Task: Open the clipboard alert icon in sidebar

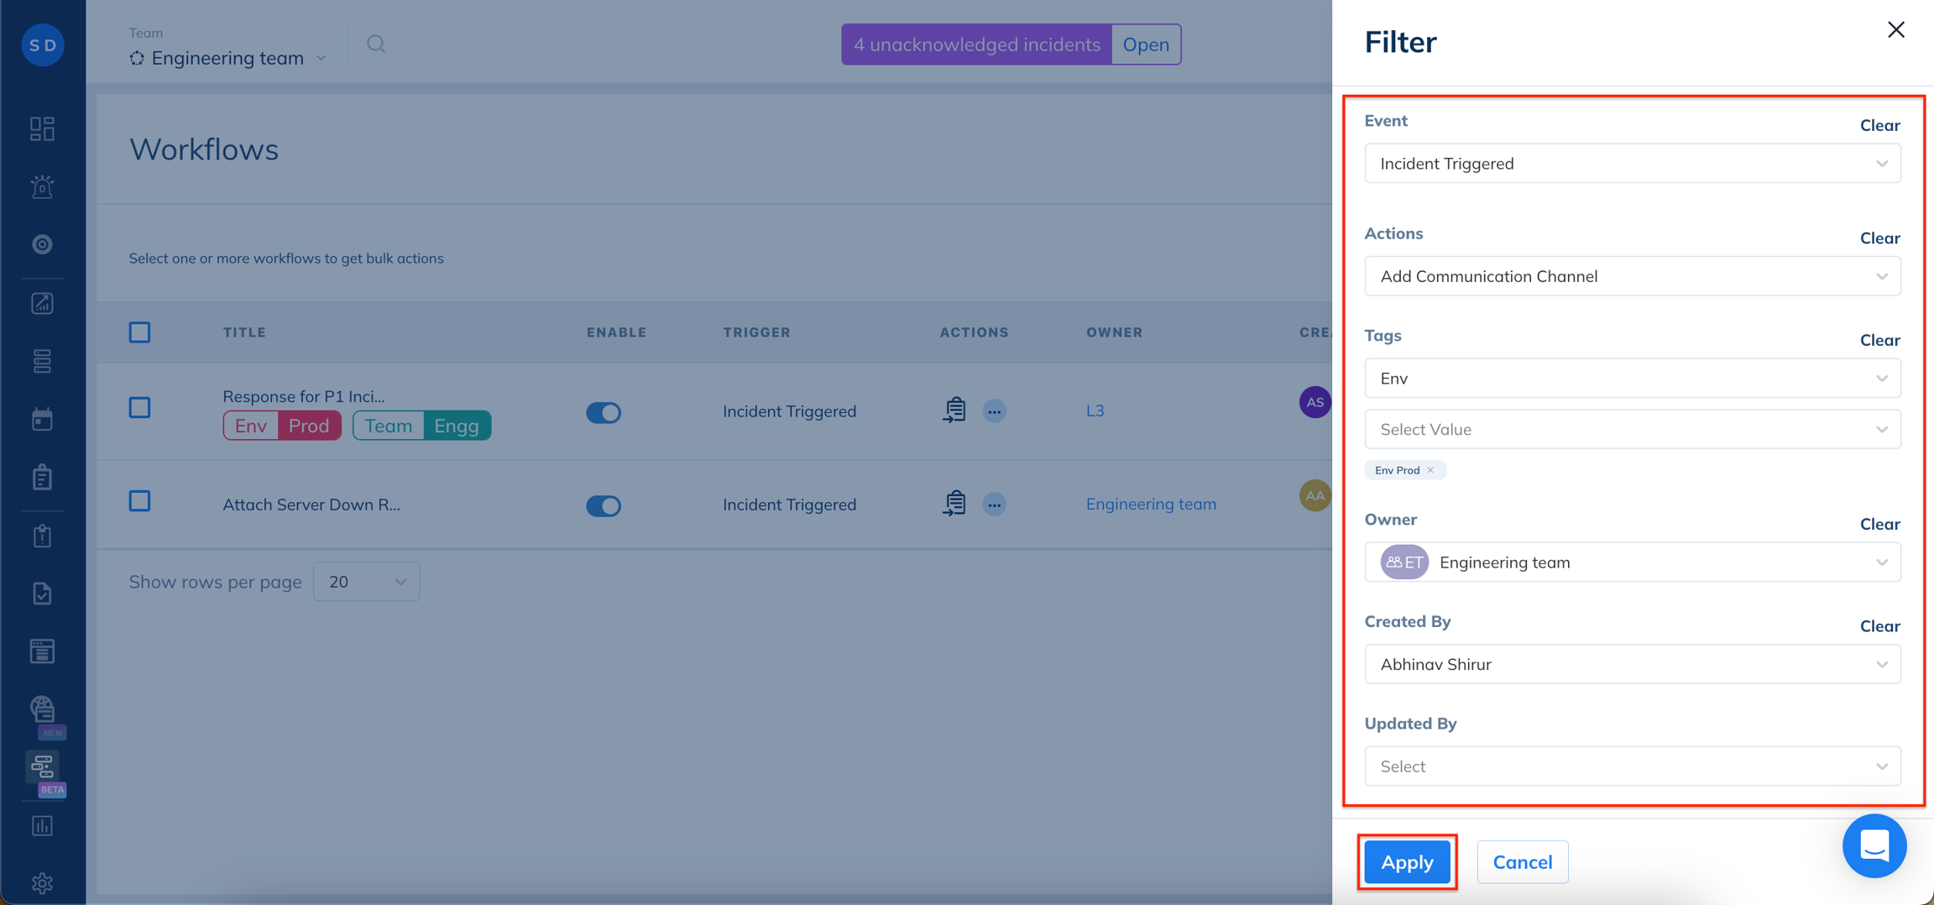Action: (42, 536)
